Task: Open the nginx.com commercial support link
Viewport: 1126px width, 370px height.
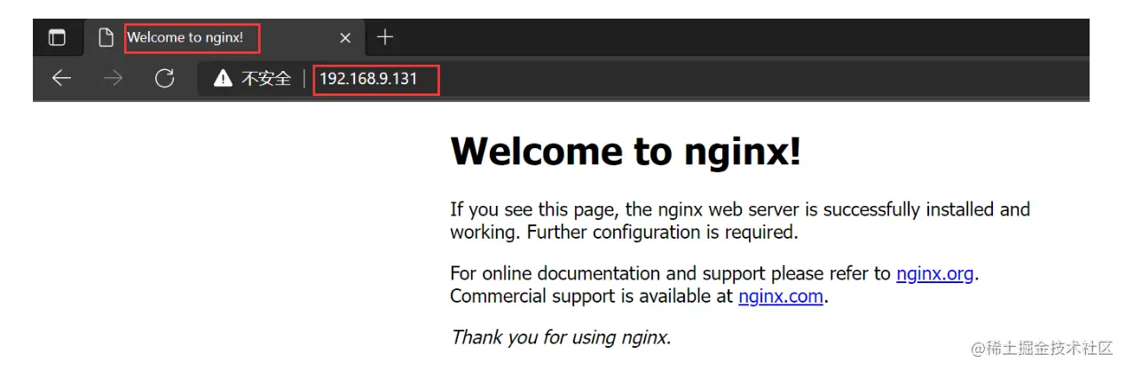Action: coord(781,296)
